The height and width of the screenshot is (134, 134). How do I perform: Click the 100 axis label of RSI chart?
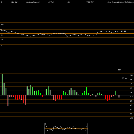(x=2, y=24)
